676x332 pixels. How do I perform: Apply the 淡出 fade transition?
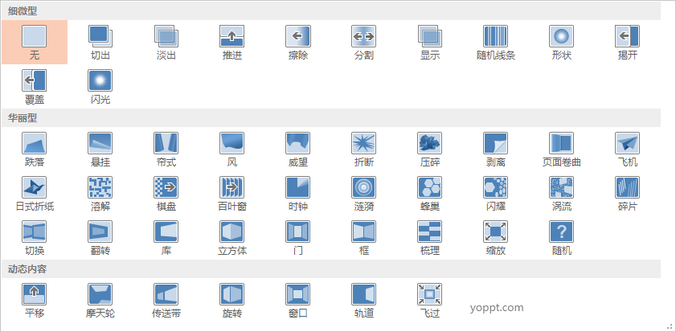(166, 42)
